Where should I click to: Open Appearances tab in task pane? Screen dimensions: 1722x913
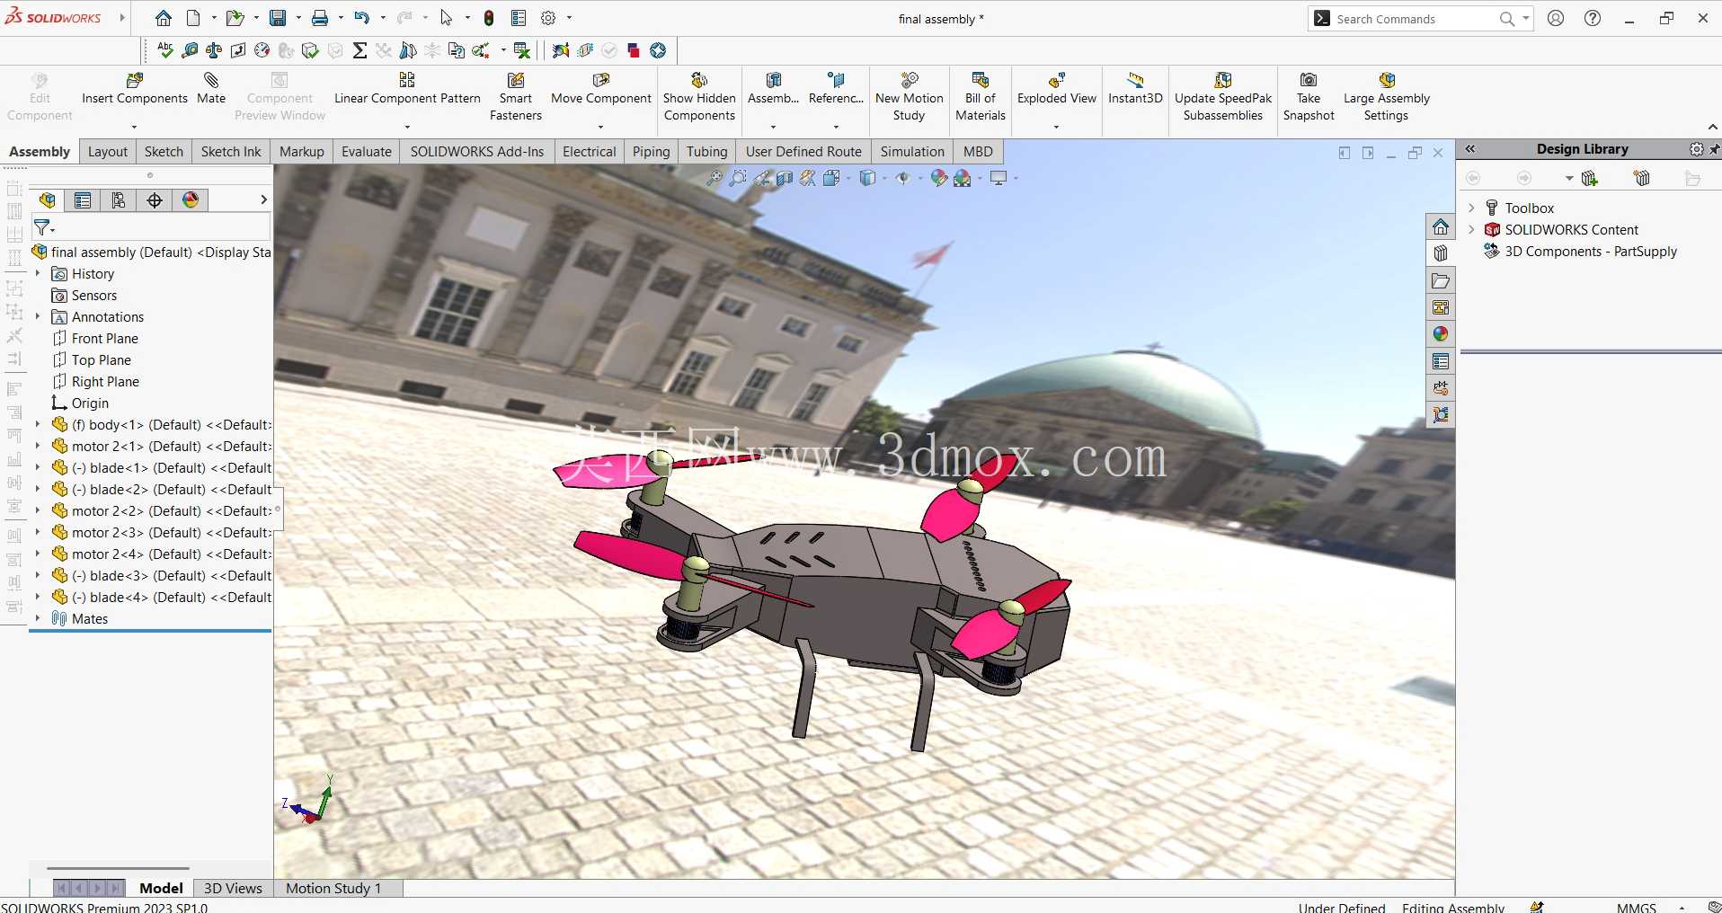pos(1441,334)
